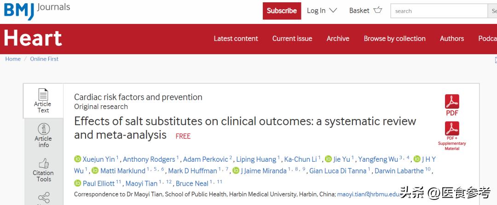The image size is (497, 205).
Task: Follow the Home breadcrumb link
Action: pyautogui.click(x=13, y=59)
